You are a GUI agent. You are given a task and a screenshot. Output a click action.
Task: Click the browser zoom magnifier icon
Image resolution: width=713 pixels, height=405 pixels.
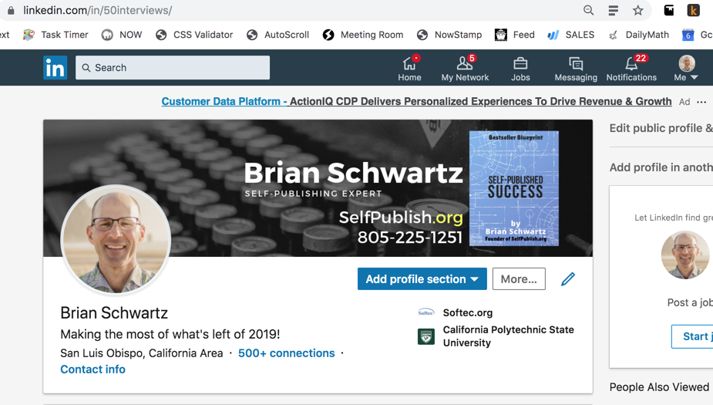click(588, 10)
